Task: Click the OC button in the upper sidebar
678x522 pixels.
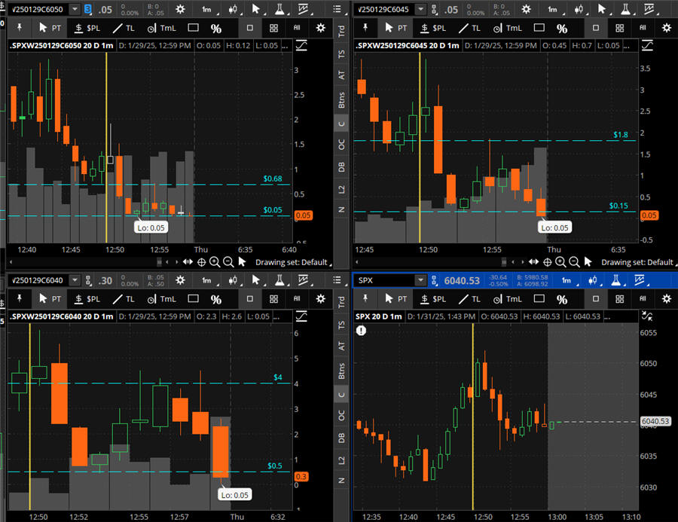Action: click(342, 144)
